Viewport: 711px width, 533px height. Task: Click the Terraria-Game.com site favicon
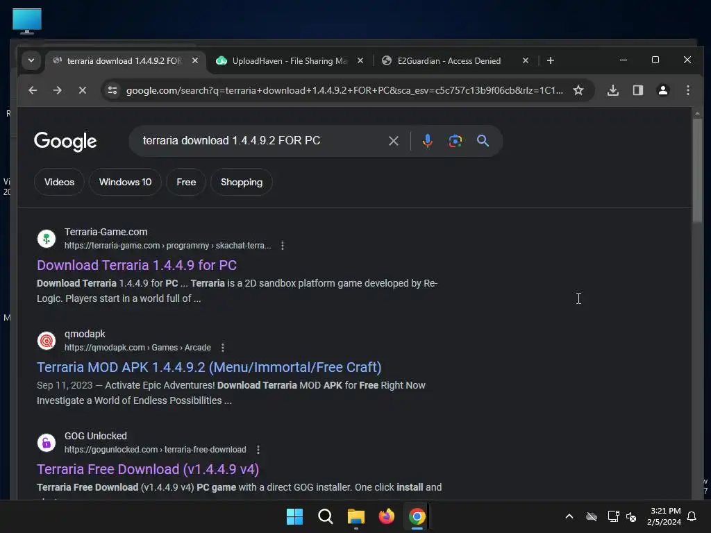pos(47,239)
